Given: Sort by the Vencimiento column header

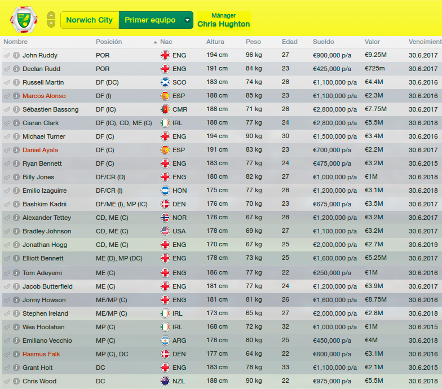Looking at the screenshot, I should click(425, 42).
